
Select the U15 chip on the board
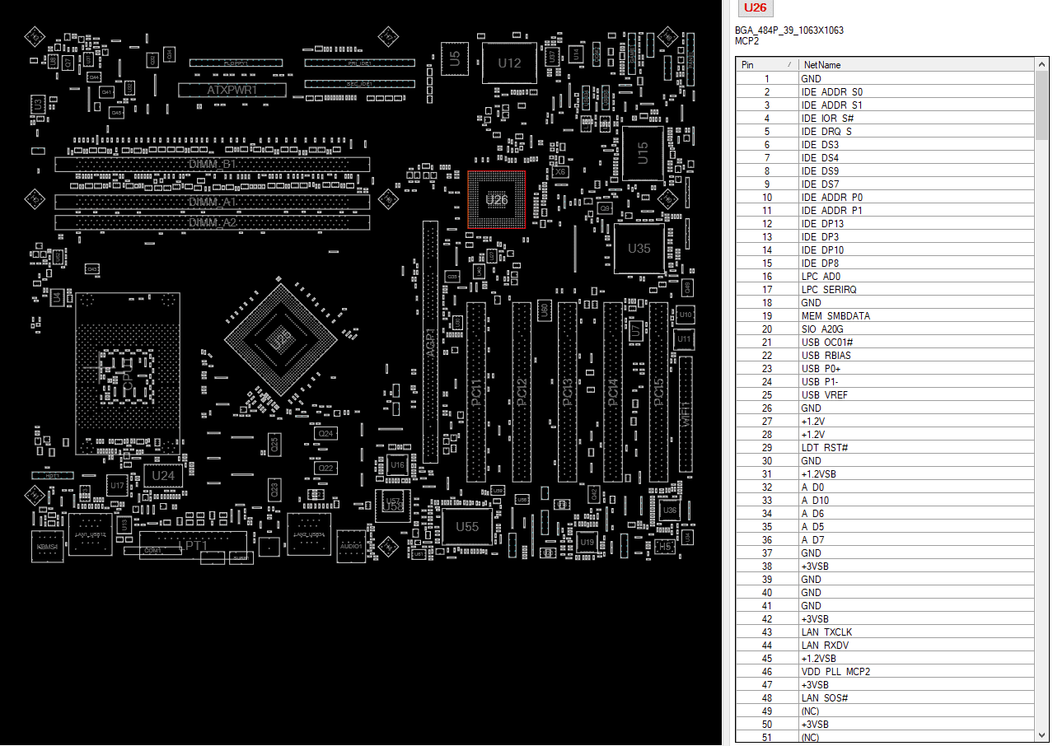click(643, 152)
